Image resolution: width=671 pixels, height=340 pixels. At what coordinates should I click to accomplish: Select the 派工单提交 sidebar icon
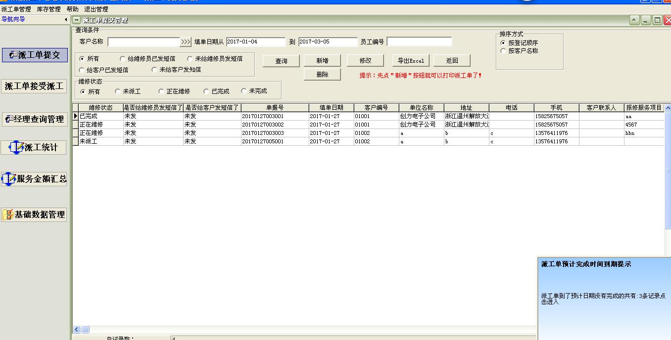point(35,55)
